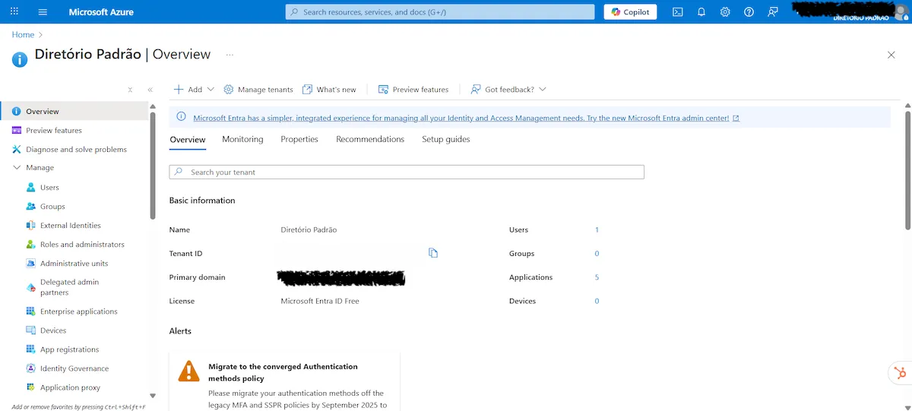Click the sidebar scroll down arrow
The image size is (912, 411).
[152, 395]
